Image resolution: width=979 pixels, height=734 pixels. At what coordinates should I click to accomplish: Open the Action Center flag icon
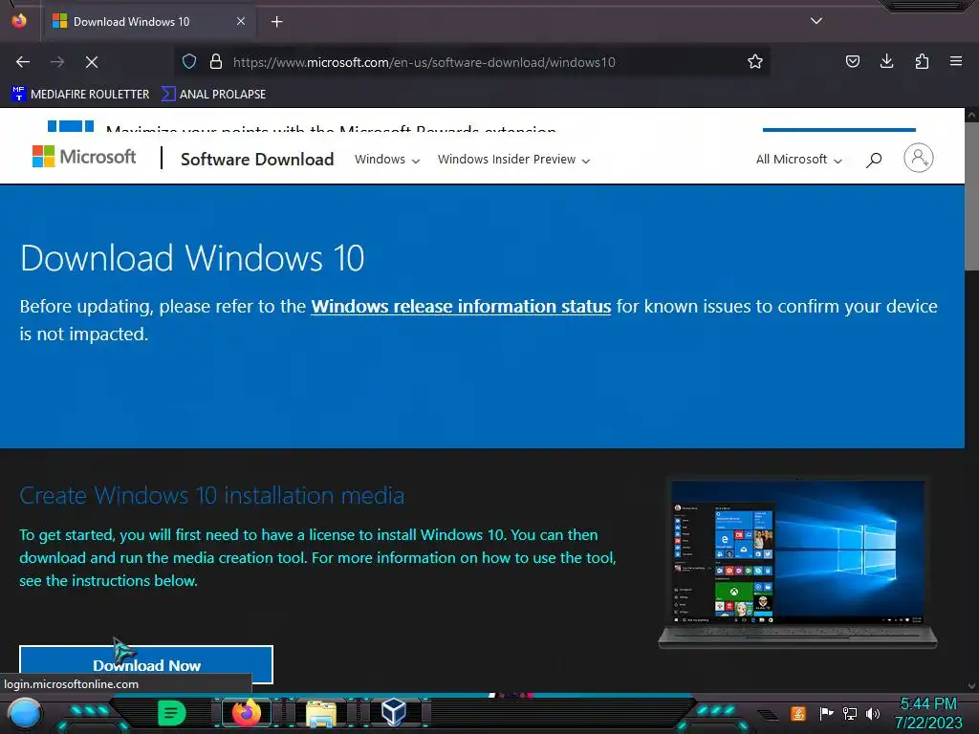[x=826, y=713]
